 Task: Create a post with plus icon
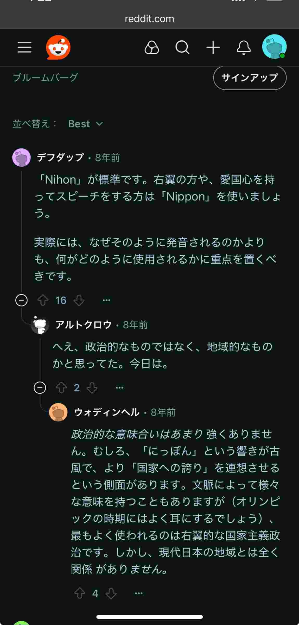coord(213,48)
